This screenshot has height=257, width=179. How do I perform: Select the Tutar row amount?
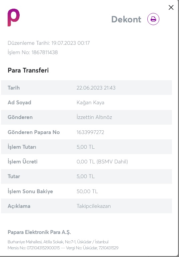point(85,176)
